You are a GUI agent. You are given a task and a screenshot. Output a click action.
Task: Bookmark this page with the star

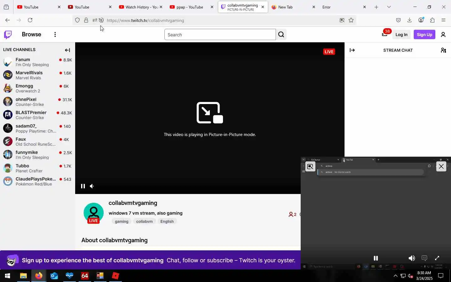[351, 20]
